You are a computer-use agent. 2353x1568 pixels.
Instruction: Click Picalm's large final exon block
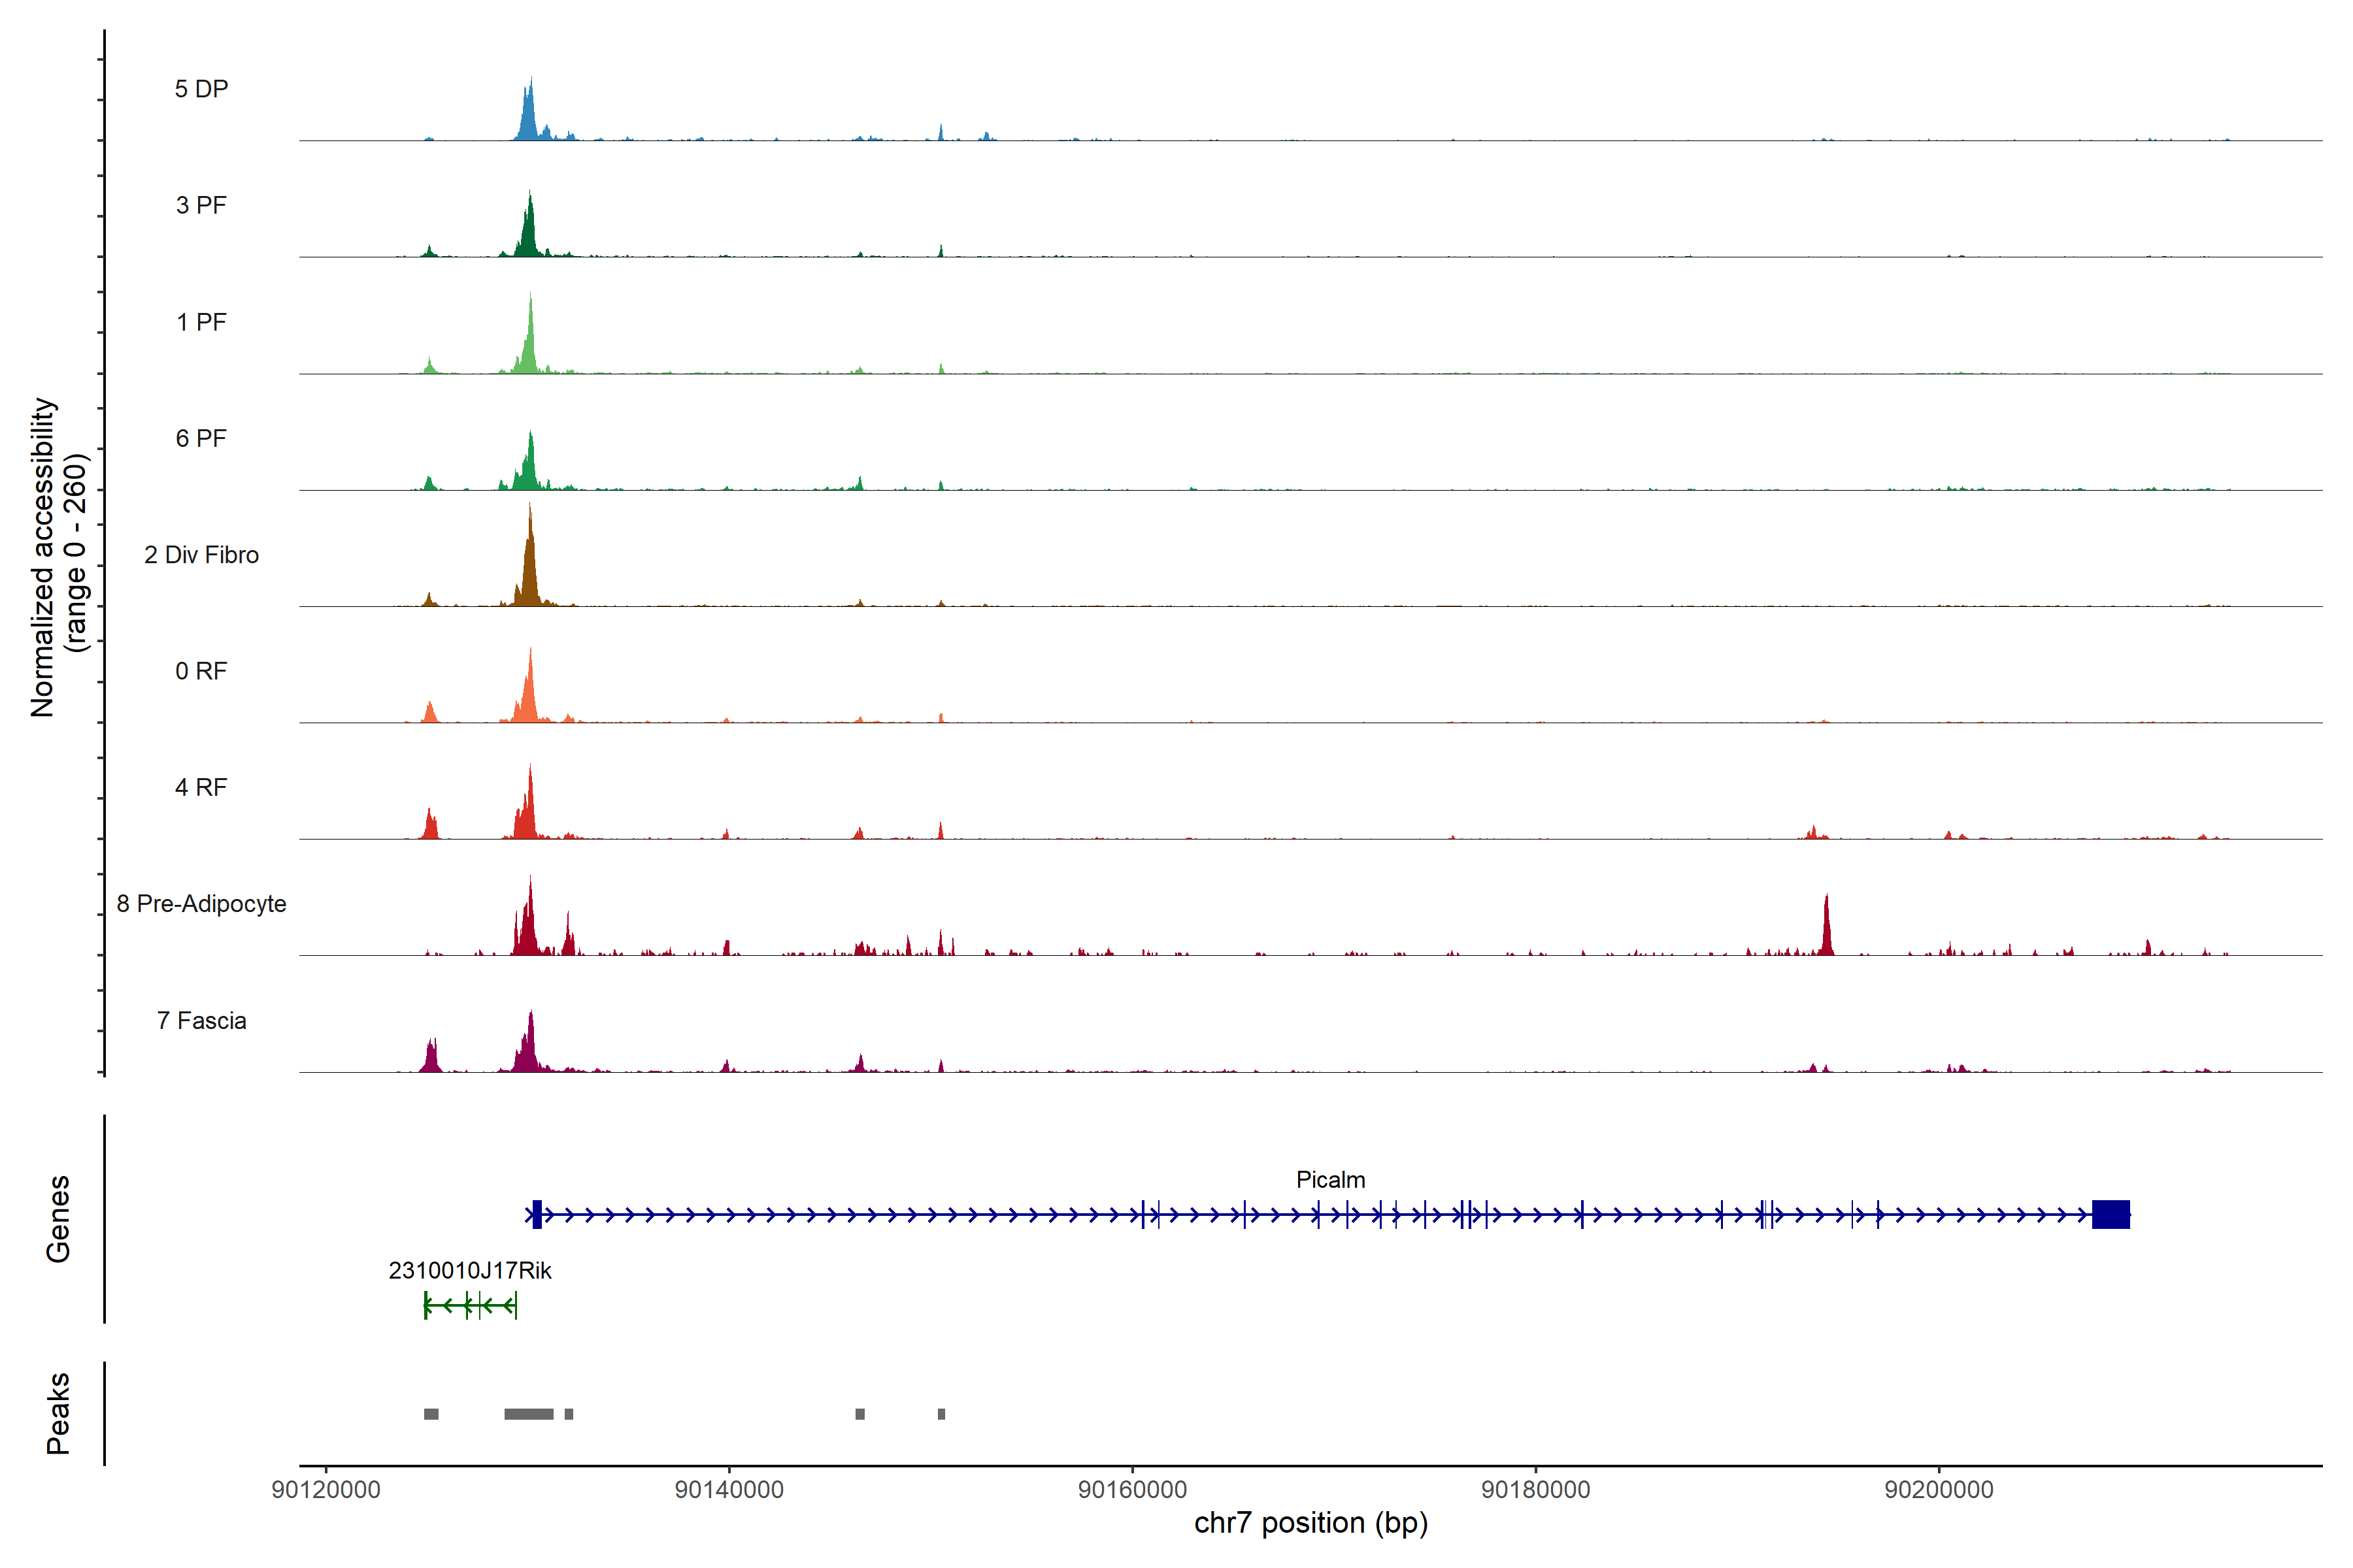click(x=2110, y=1214)
